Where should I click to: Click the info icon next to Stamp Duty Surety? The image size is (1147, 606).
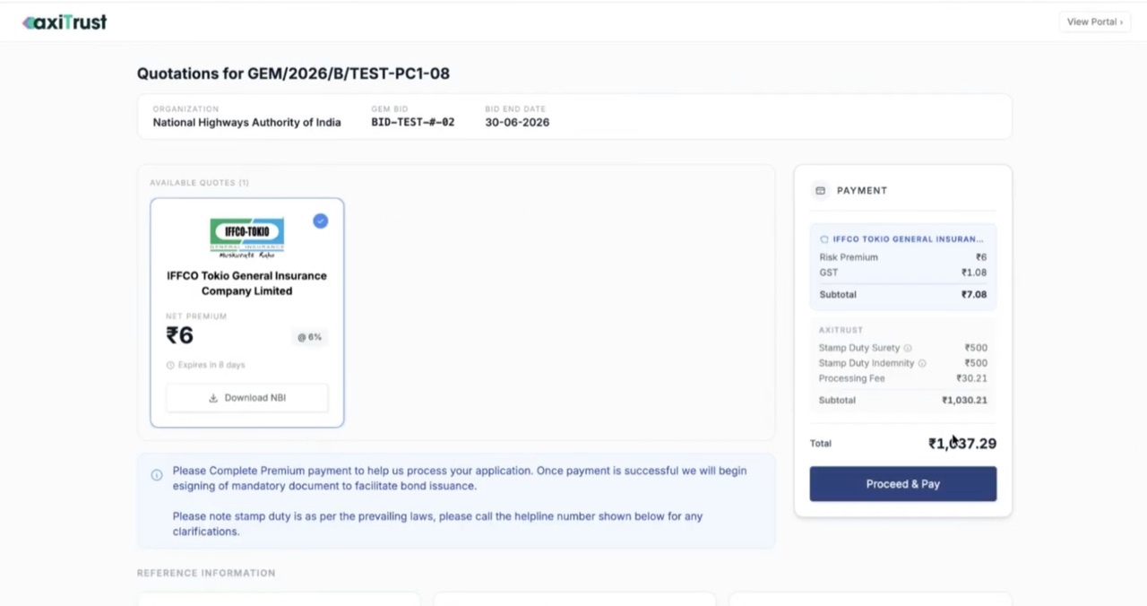coord(908,348)
